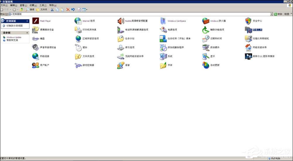
Task: Open 英特尔 图形和媒体 icon
Action: [248, 56]
